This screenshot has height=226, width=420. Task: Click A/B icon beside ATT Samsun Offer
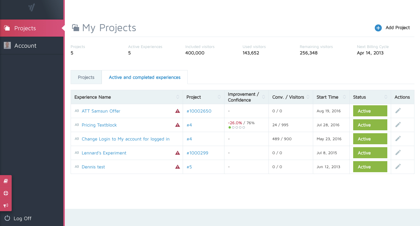[77, 111]
